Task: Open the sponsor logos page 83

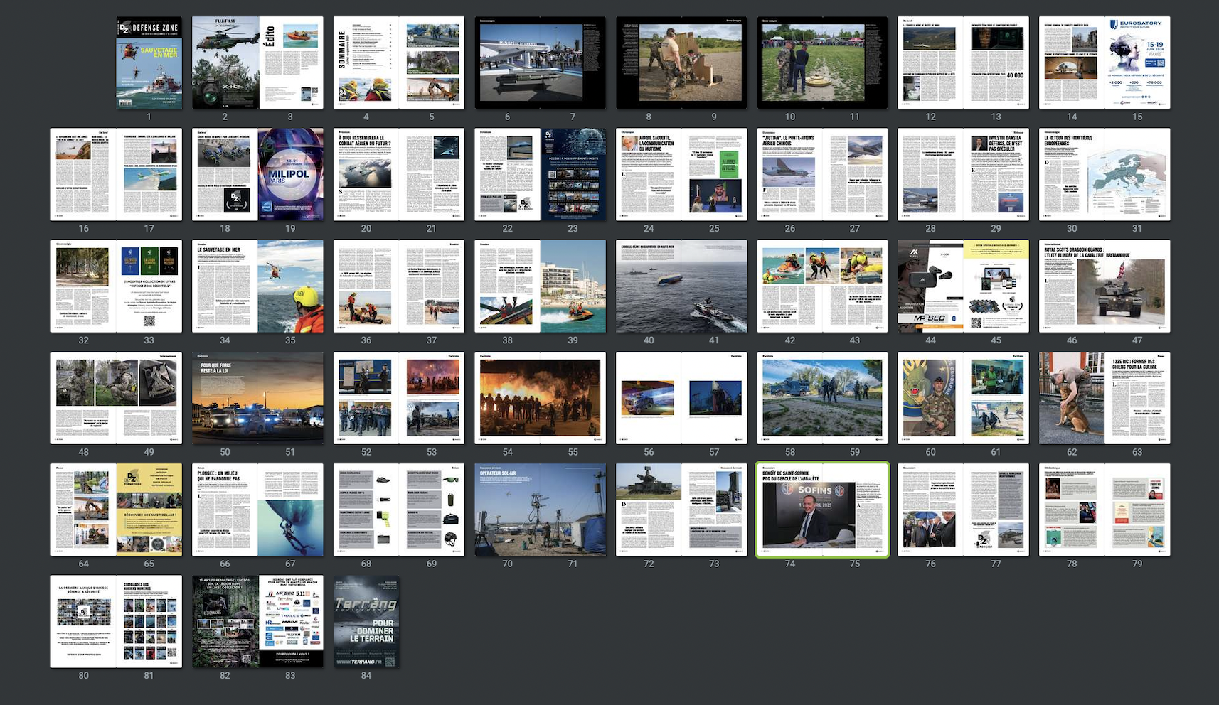Action: pos(290,621)
